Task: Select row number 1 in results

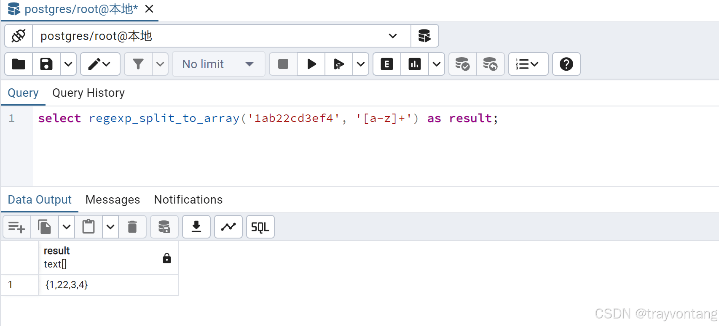Action: [19, 285]
